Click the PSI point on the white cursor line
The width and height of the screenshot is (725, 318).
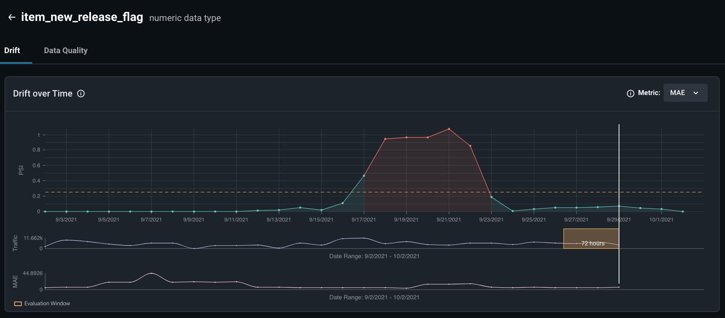pyautogui.click(x=619, y=206)
